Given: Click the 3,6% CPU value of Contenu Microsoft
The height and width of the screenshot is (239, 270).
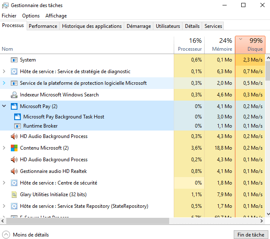Looking at the screenshot, I should coord(196,148).
